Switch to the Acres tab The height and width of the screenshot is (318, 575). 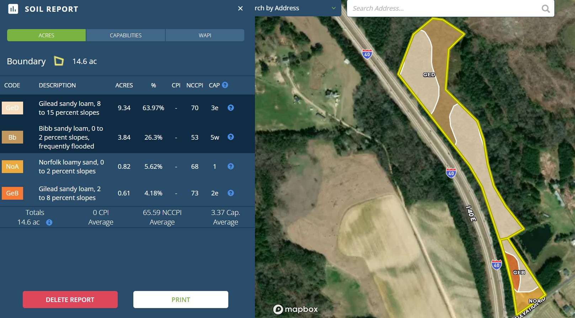tap(46, 35)
